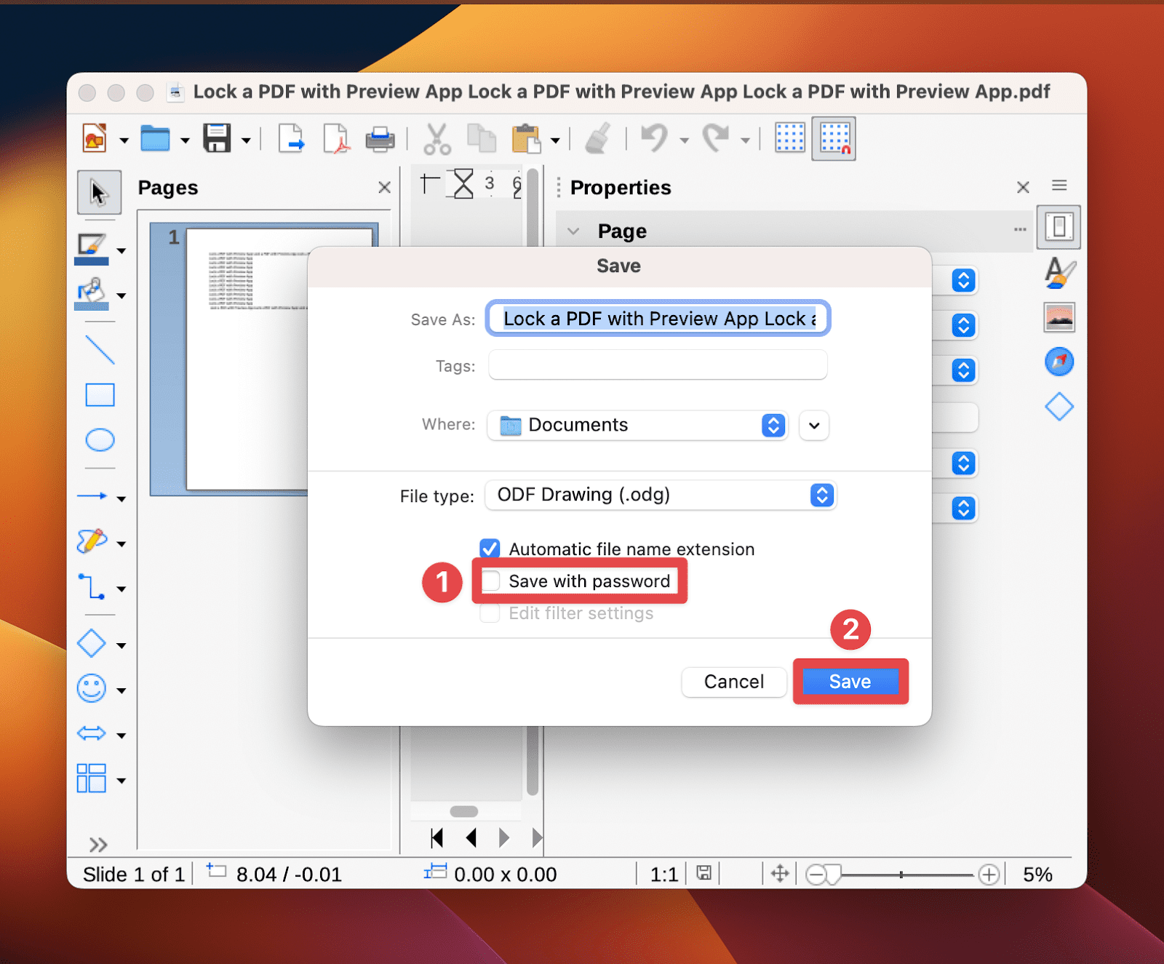Open the sidebar Navigator compass icon

pos(1059,362)
